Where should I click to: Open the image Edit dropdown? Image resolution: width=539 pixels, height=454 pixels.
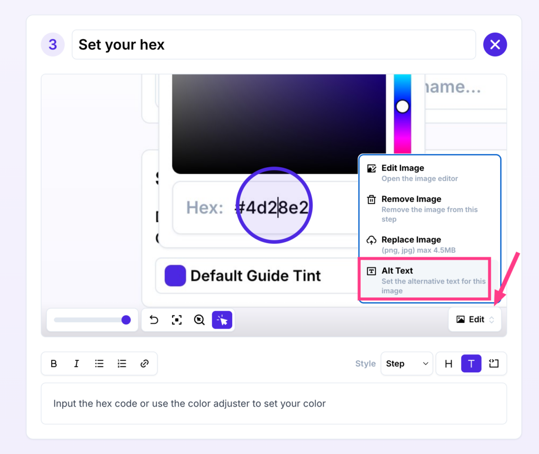pos(475,320)
